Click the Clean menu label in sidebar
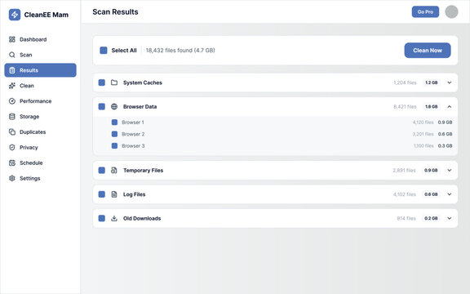470x294 pixels. click(27, 86)
